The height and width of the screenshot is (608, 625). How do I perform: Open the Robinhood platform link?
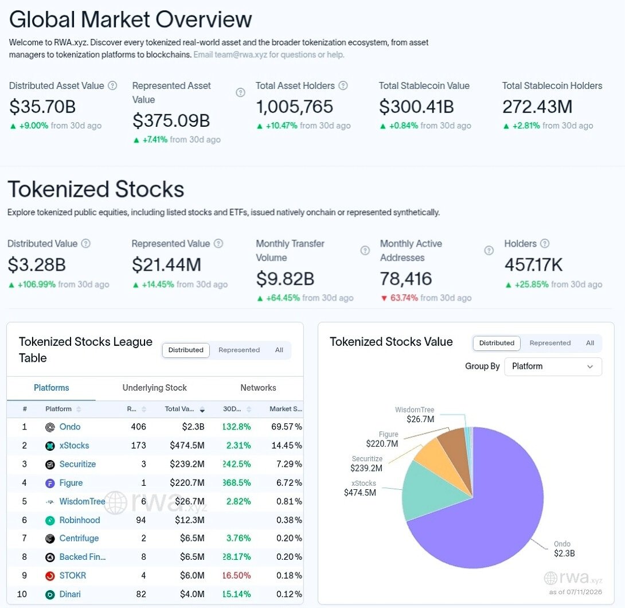(x=80, y=520)
